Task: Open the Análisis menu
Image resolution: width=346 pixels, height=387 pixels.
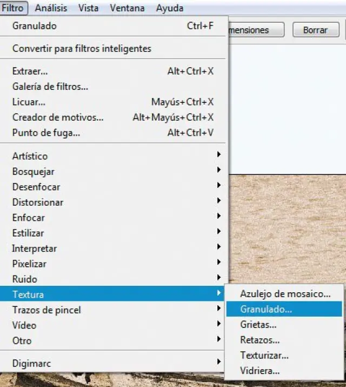Action: coord(51,8)
